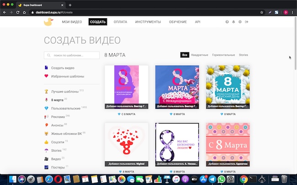
Task: Select the Все format filter
Action: 185,55
